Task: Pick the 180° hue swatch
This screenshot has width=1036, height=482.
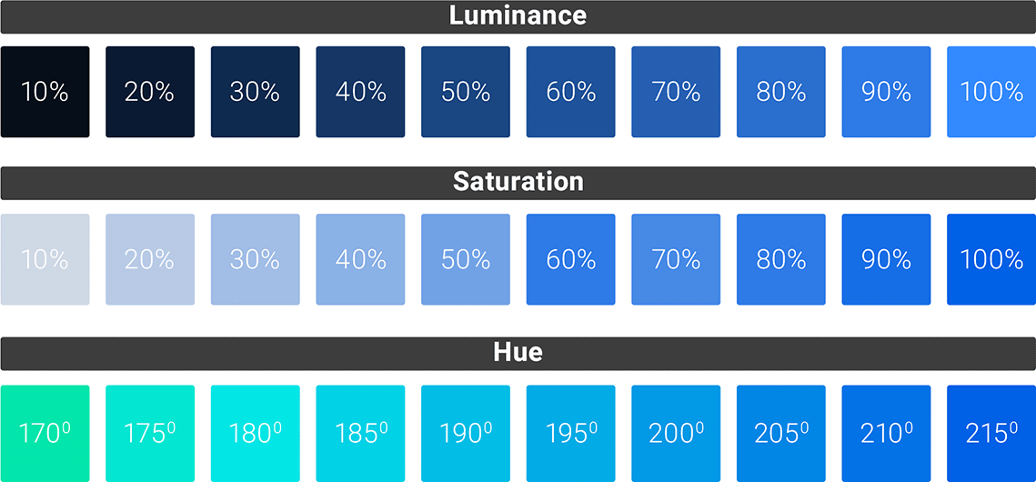Action: pyautogui.click(x=255, y=433)
